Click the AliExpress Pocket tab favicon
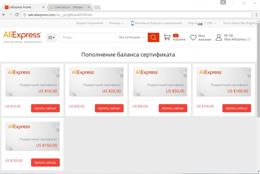 (x=7, y=7)
